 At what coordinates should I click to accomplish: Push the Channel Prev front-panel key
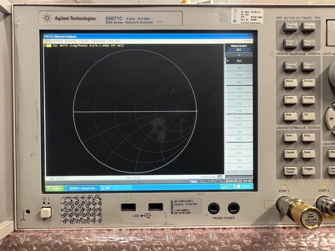tap(290, 27)
